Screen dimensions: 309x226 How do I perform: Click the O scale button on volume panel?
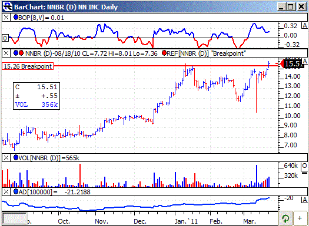304,166
